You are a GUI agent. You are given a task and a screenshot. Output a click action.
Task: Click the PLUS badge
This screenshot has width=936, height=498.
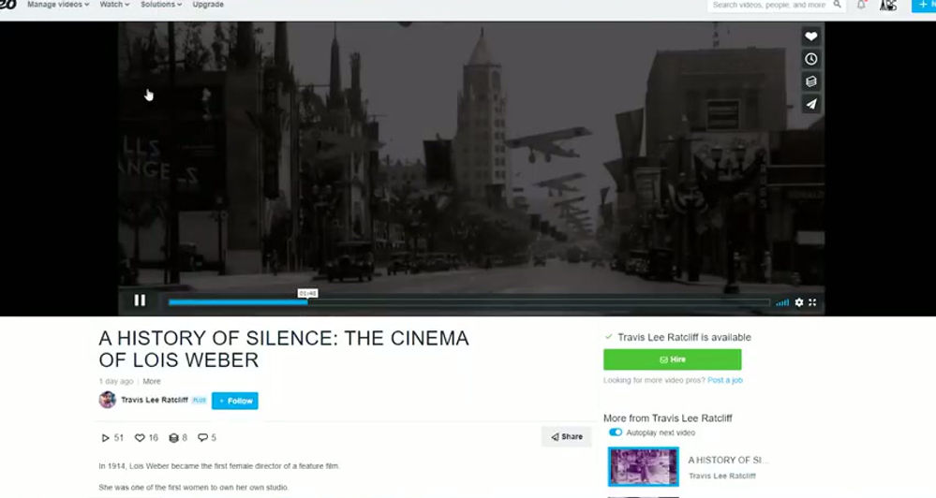coord(200,401)
